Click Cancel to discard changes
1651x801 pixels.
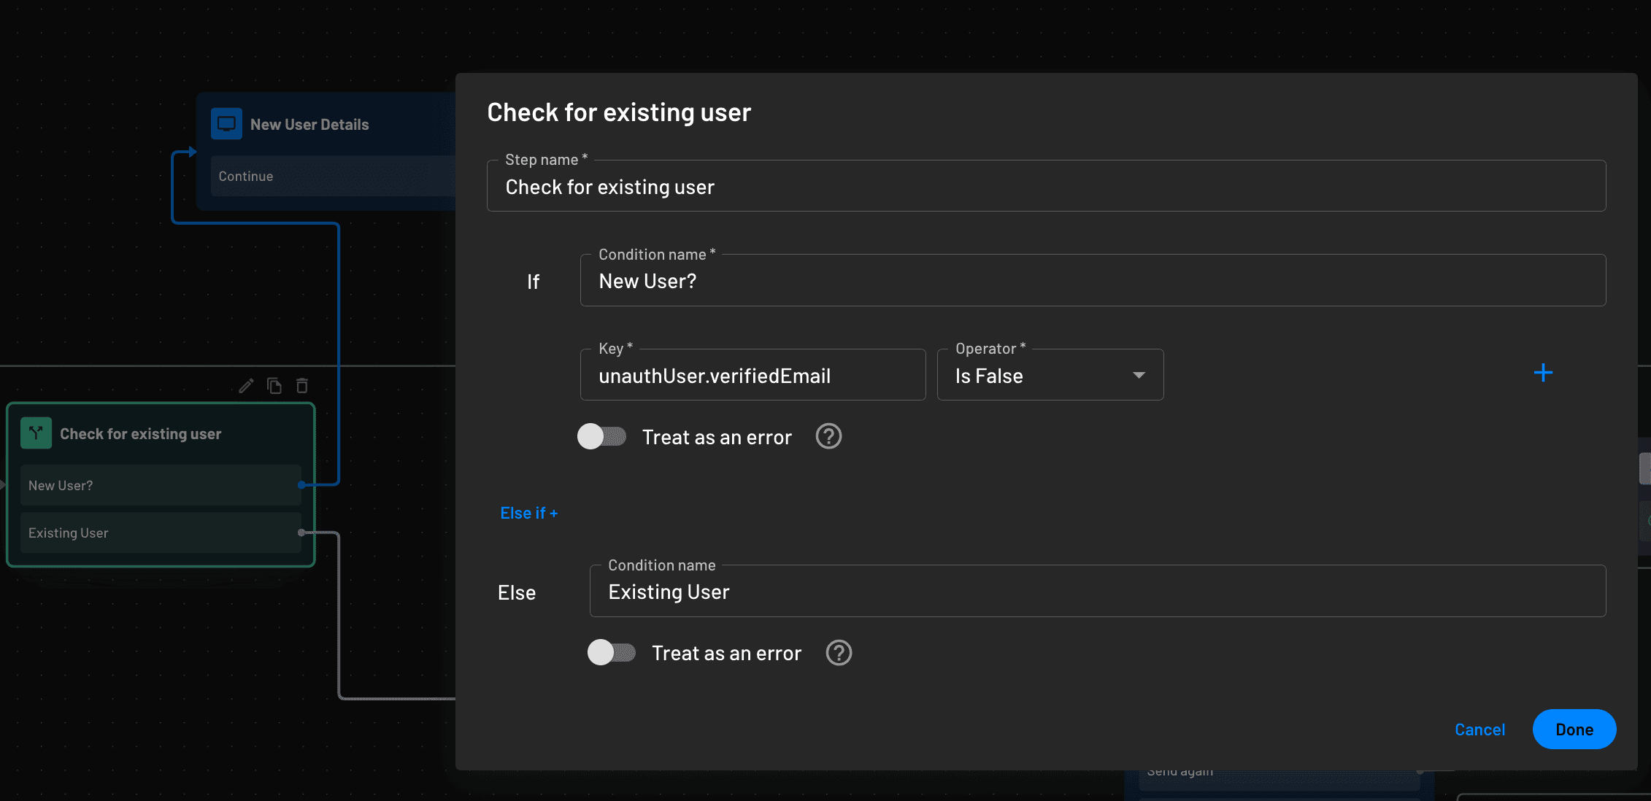(1479, 729)
